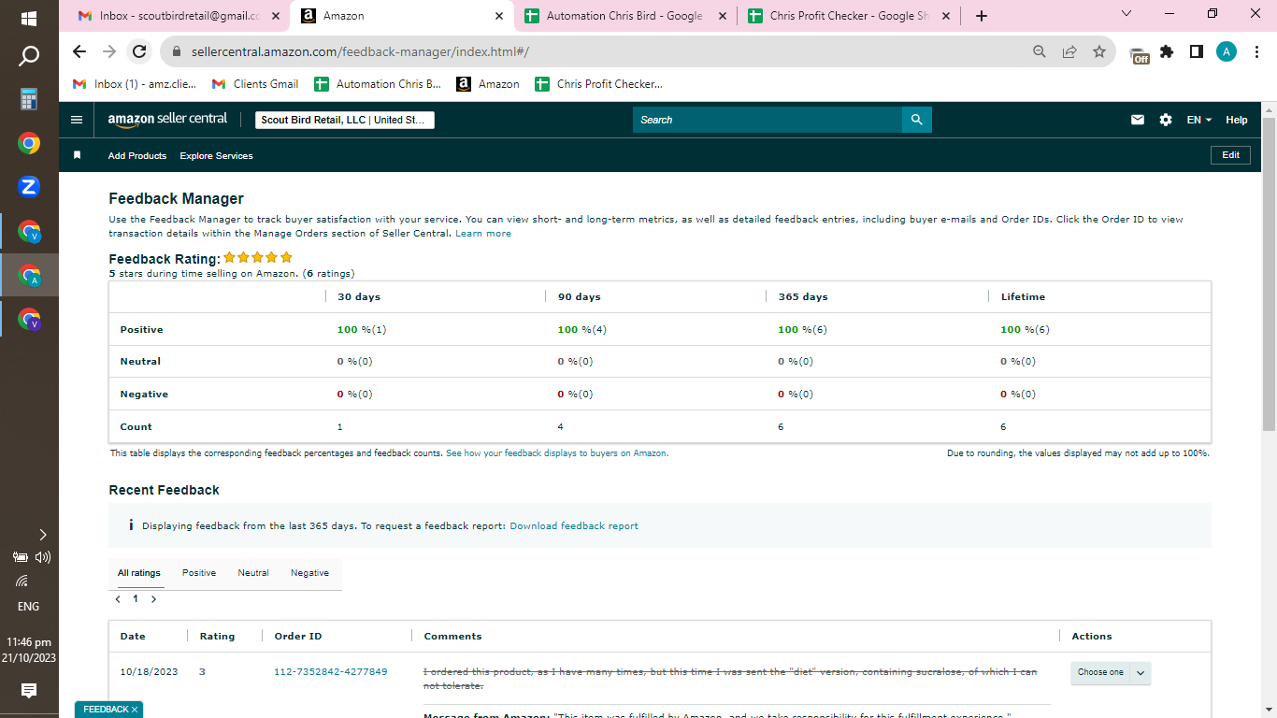Open Chrome's three-dot menu
Screen dimensions: 1277x718
[1255, 52]
